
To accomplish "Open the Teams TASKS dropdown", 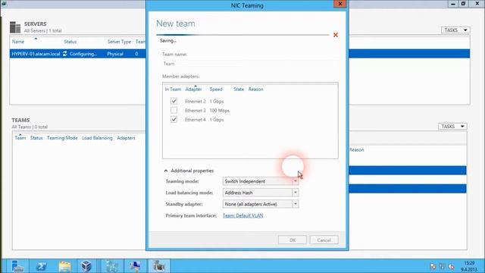I will coord(452,127).
